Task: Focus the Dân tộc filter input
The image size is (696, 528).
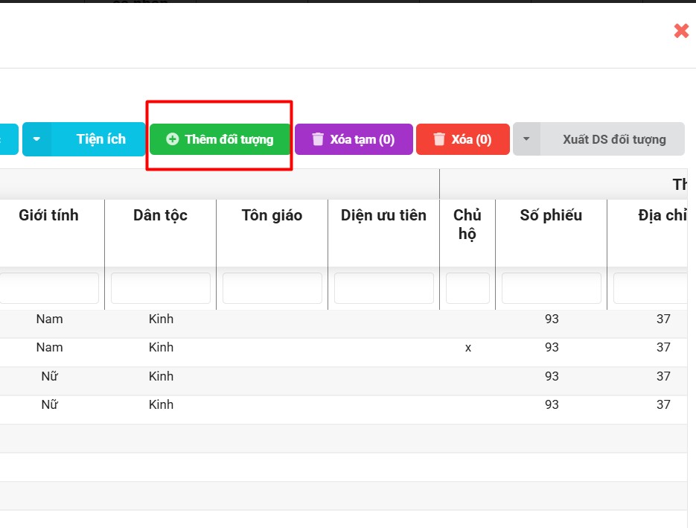Action: [160, 288]
